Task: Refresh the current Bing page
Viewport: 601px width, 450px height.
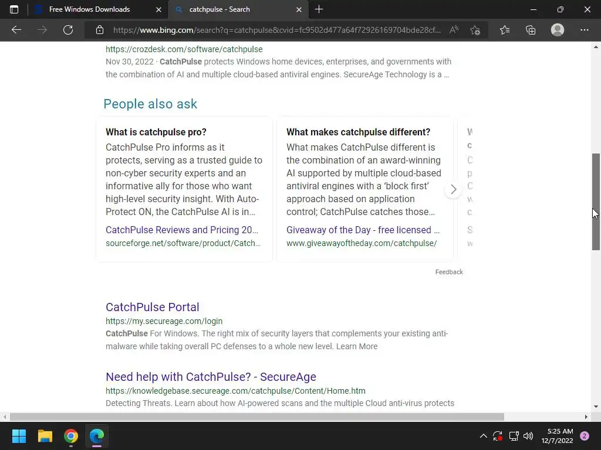Action: click(68, 30)
